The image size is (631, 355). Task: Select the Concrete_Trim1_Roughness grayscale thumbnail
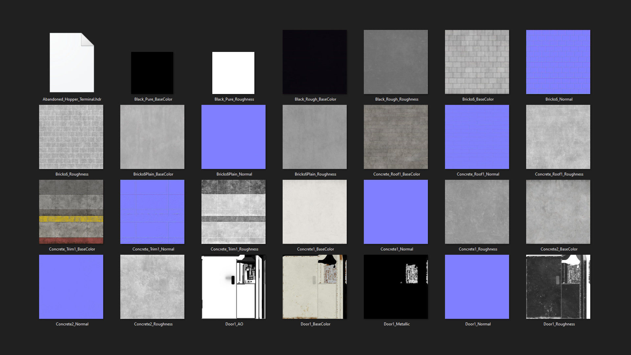coord(233,212)
